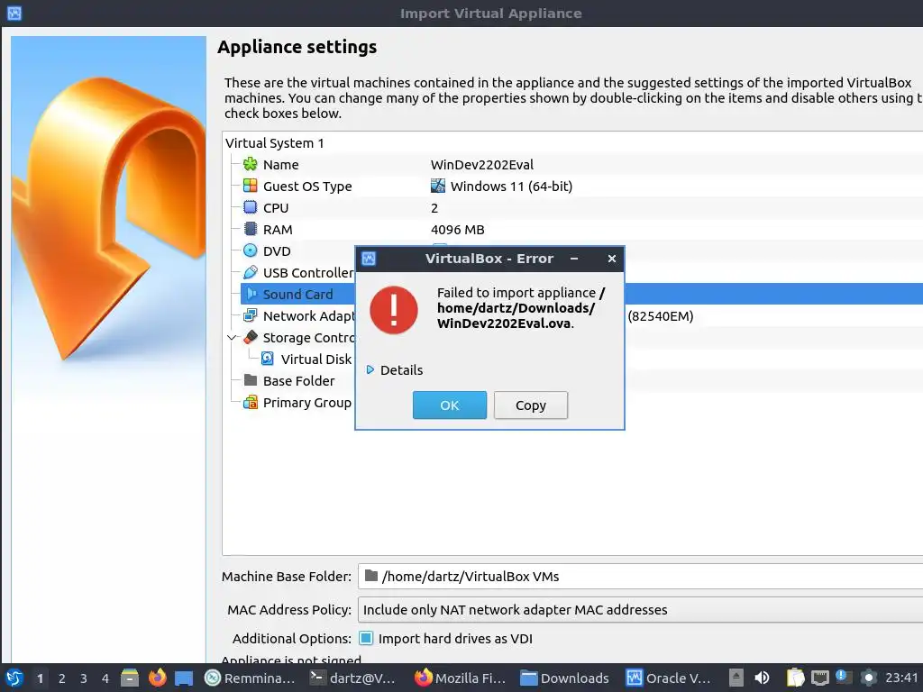This screenshot has height=692, width=923.
Task: Switch to the dartz terminal taskbar window
Action: (x=355, y=678)
